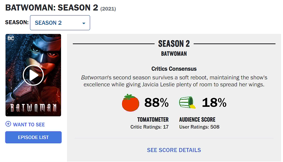283x162 pixels.
Task: Play the Batwoman trailer on the poster
Action: pyautogui.click(x=33, y=75)
